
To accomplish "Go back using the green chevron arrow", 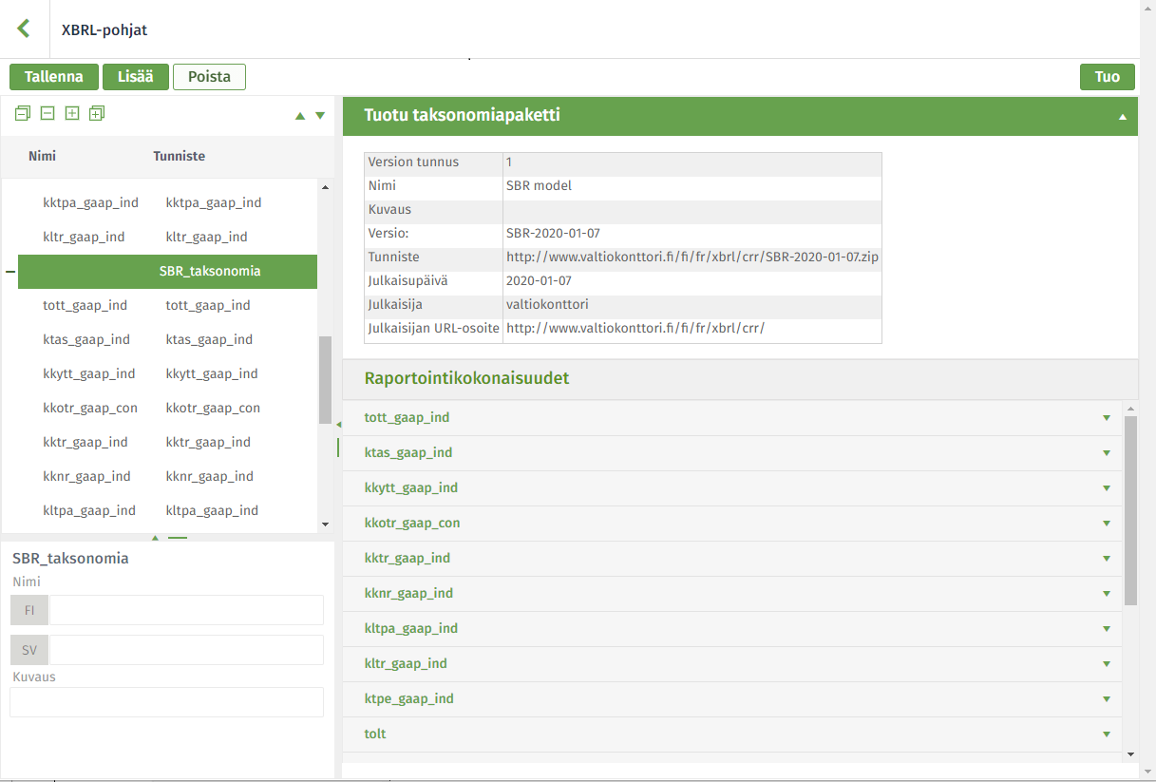I will [x=24, y=29].
